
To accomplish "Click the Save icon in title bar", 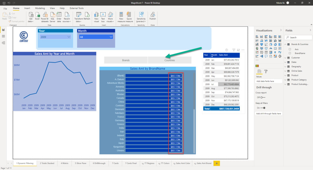I will [4, 3].
